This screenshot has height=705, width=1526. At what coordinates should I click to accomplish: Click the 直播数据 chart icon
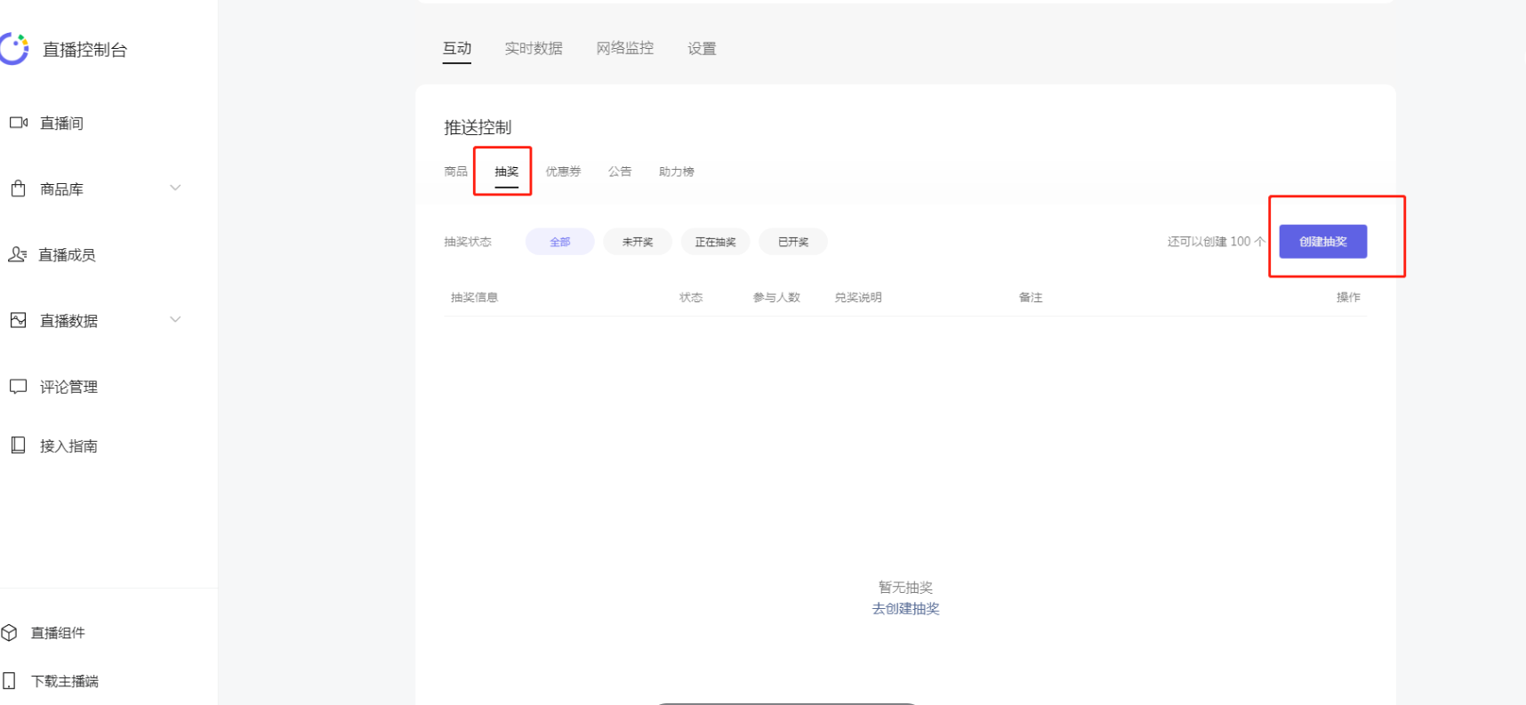pos(18,320)
